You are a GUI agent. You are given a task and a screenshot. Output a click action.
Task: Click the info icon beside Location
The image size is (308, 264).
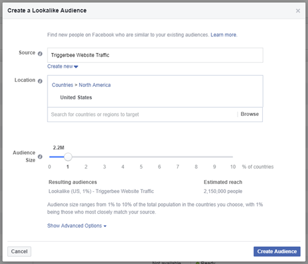click(x=40, y=81)
